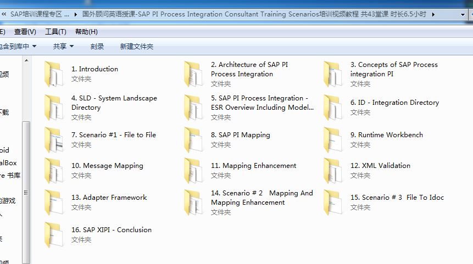This screenshot has width=473, height=264.
Task: Click the 刻录 toolbar button
Action: coord(97,47)
